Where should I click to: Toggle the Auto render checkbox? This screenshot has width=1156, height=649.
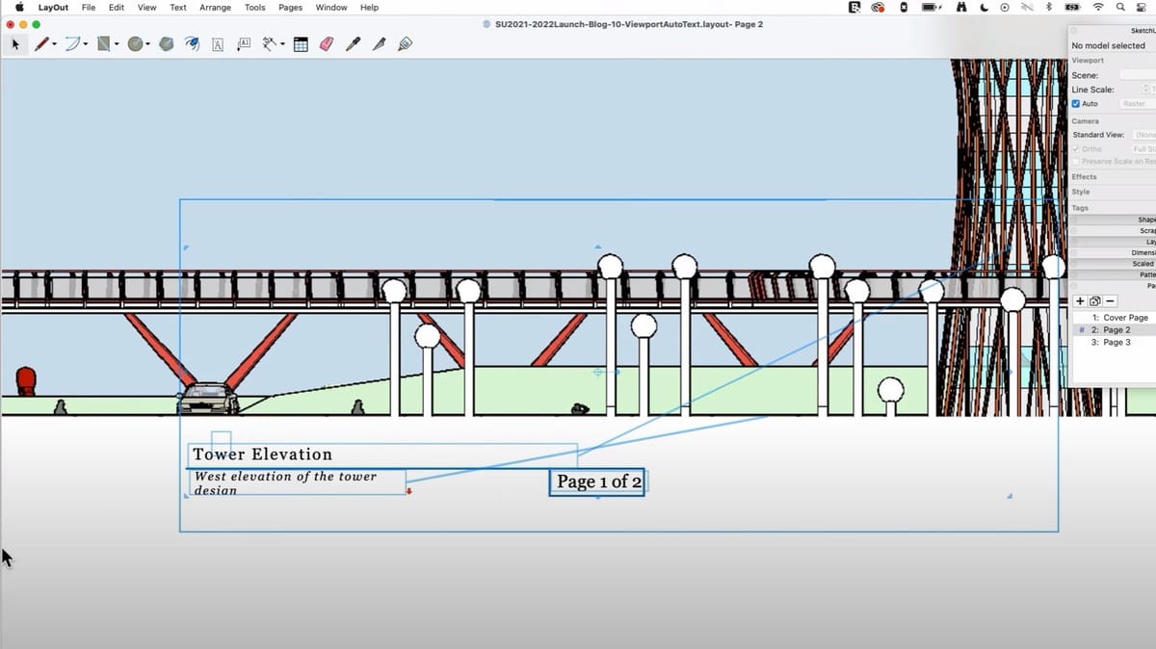tap(1076, 104)
